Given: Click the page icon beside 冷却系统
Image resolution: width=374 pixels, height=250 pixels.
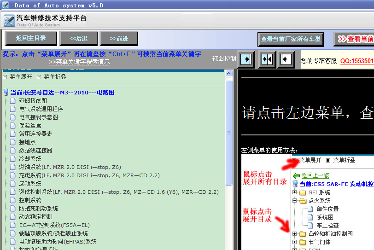Looking at the screenshot, I should pyautogui.click(x=13, y=159).
